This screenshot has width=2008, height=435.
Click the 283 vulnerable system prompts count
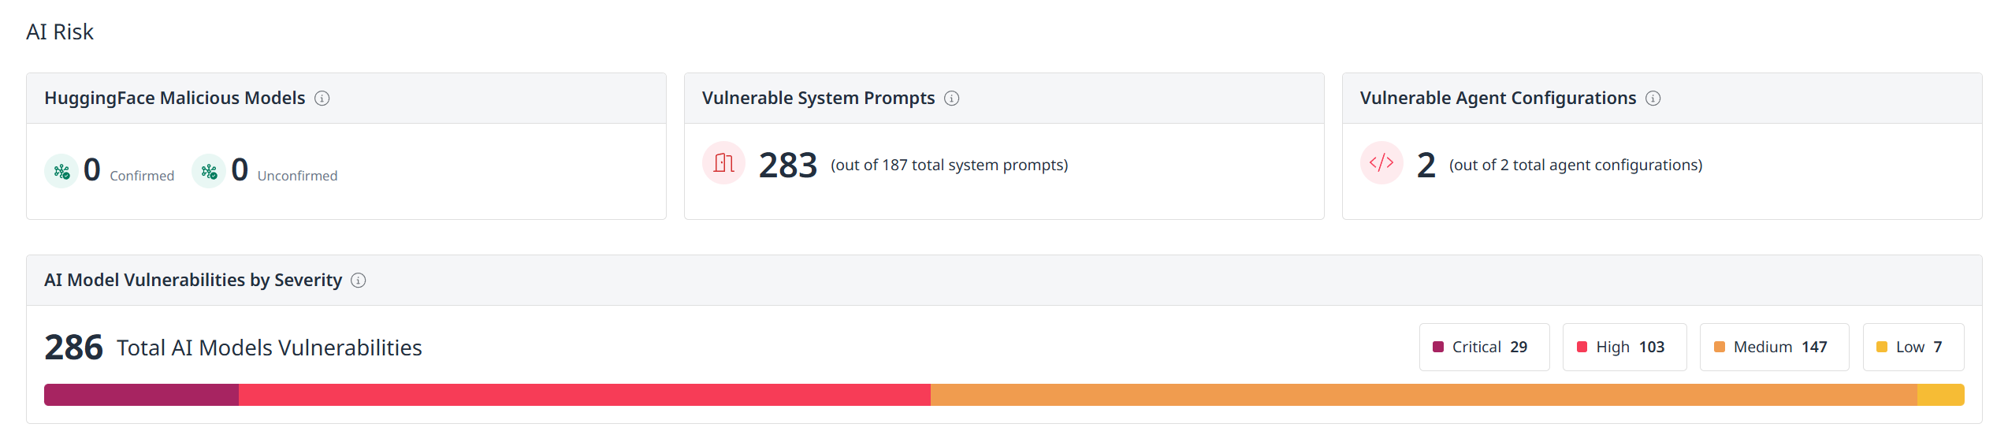tap(787, 165)
